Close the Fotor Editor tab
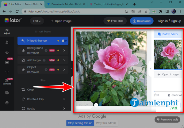The image size is (184, 128). tap(41, 4)
